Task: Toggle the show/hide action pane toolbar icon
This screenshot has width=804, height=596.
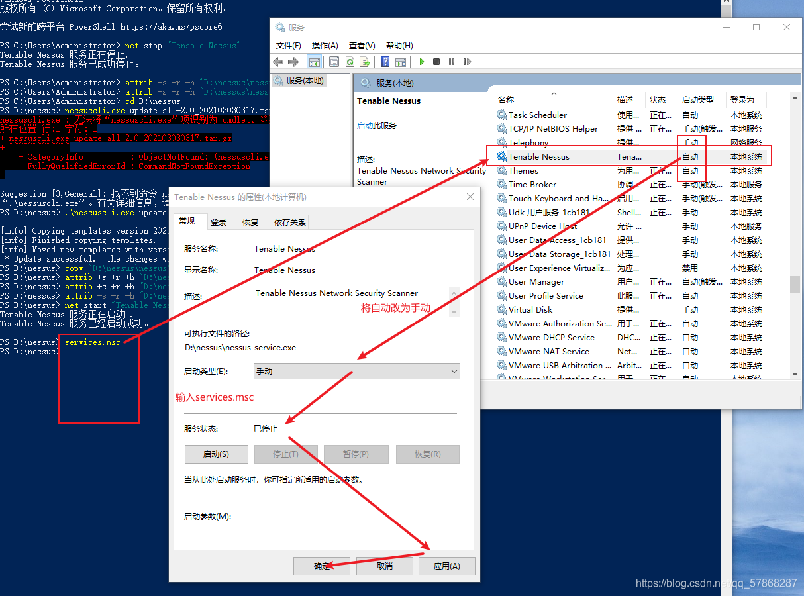Action: tap(400, 62)
